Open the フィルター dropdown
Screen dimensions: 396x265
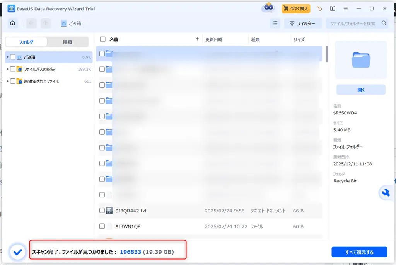click(303, 23)
